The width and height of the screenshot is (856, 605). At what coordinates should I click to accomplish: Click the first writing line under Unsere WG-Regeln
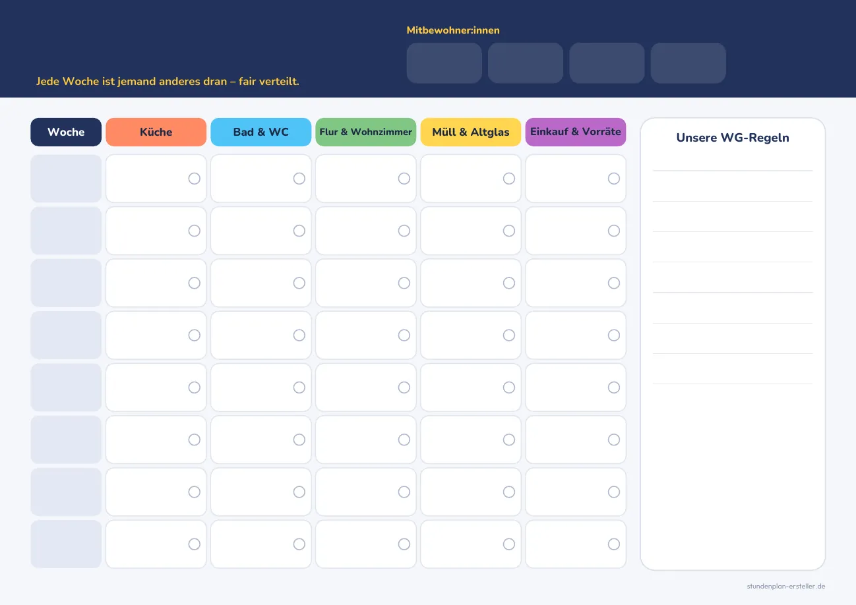pyautogui.click(x=733, y=170)
